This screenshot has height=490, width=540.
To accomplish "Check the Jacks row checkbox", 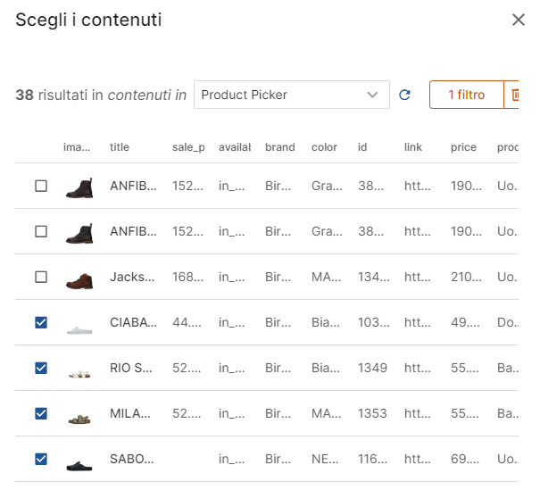I will [41, 278].
